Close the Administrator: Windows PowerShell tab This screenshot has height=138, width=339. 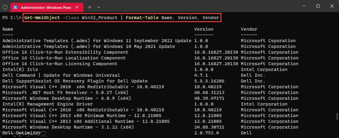(77, 7)
